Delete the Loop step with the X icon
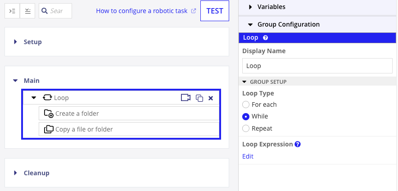The width and height of the screenshot is (398, 191). [210, 98]
